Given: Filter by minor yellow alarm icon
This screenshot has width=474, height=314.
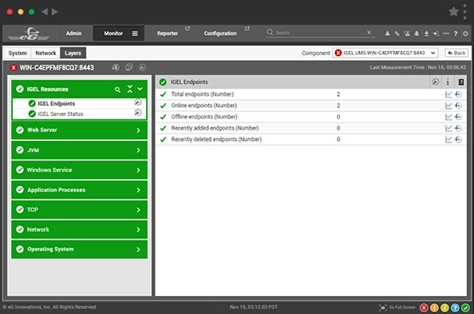Looking at the screenshot, I should (444, 308).
